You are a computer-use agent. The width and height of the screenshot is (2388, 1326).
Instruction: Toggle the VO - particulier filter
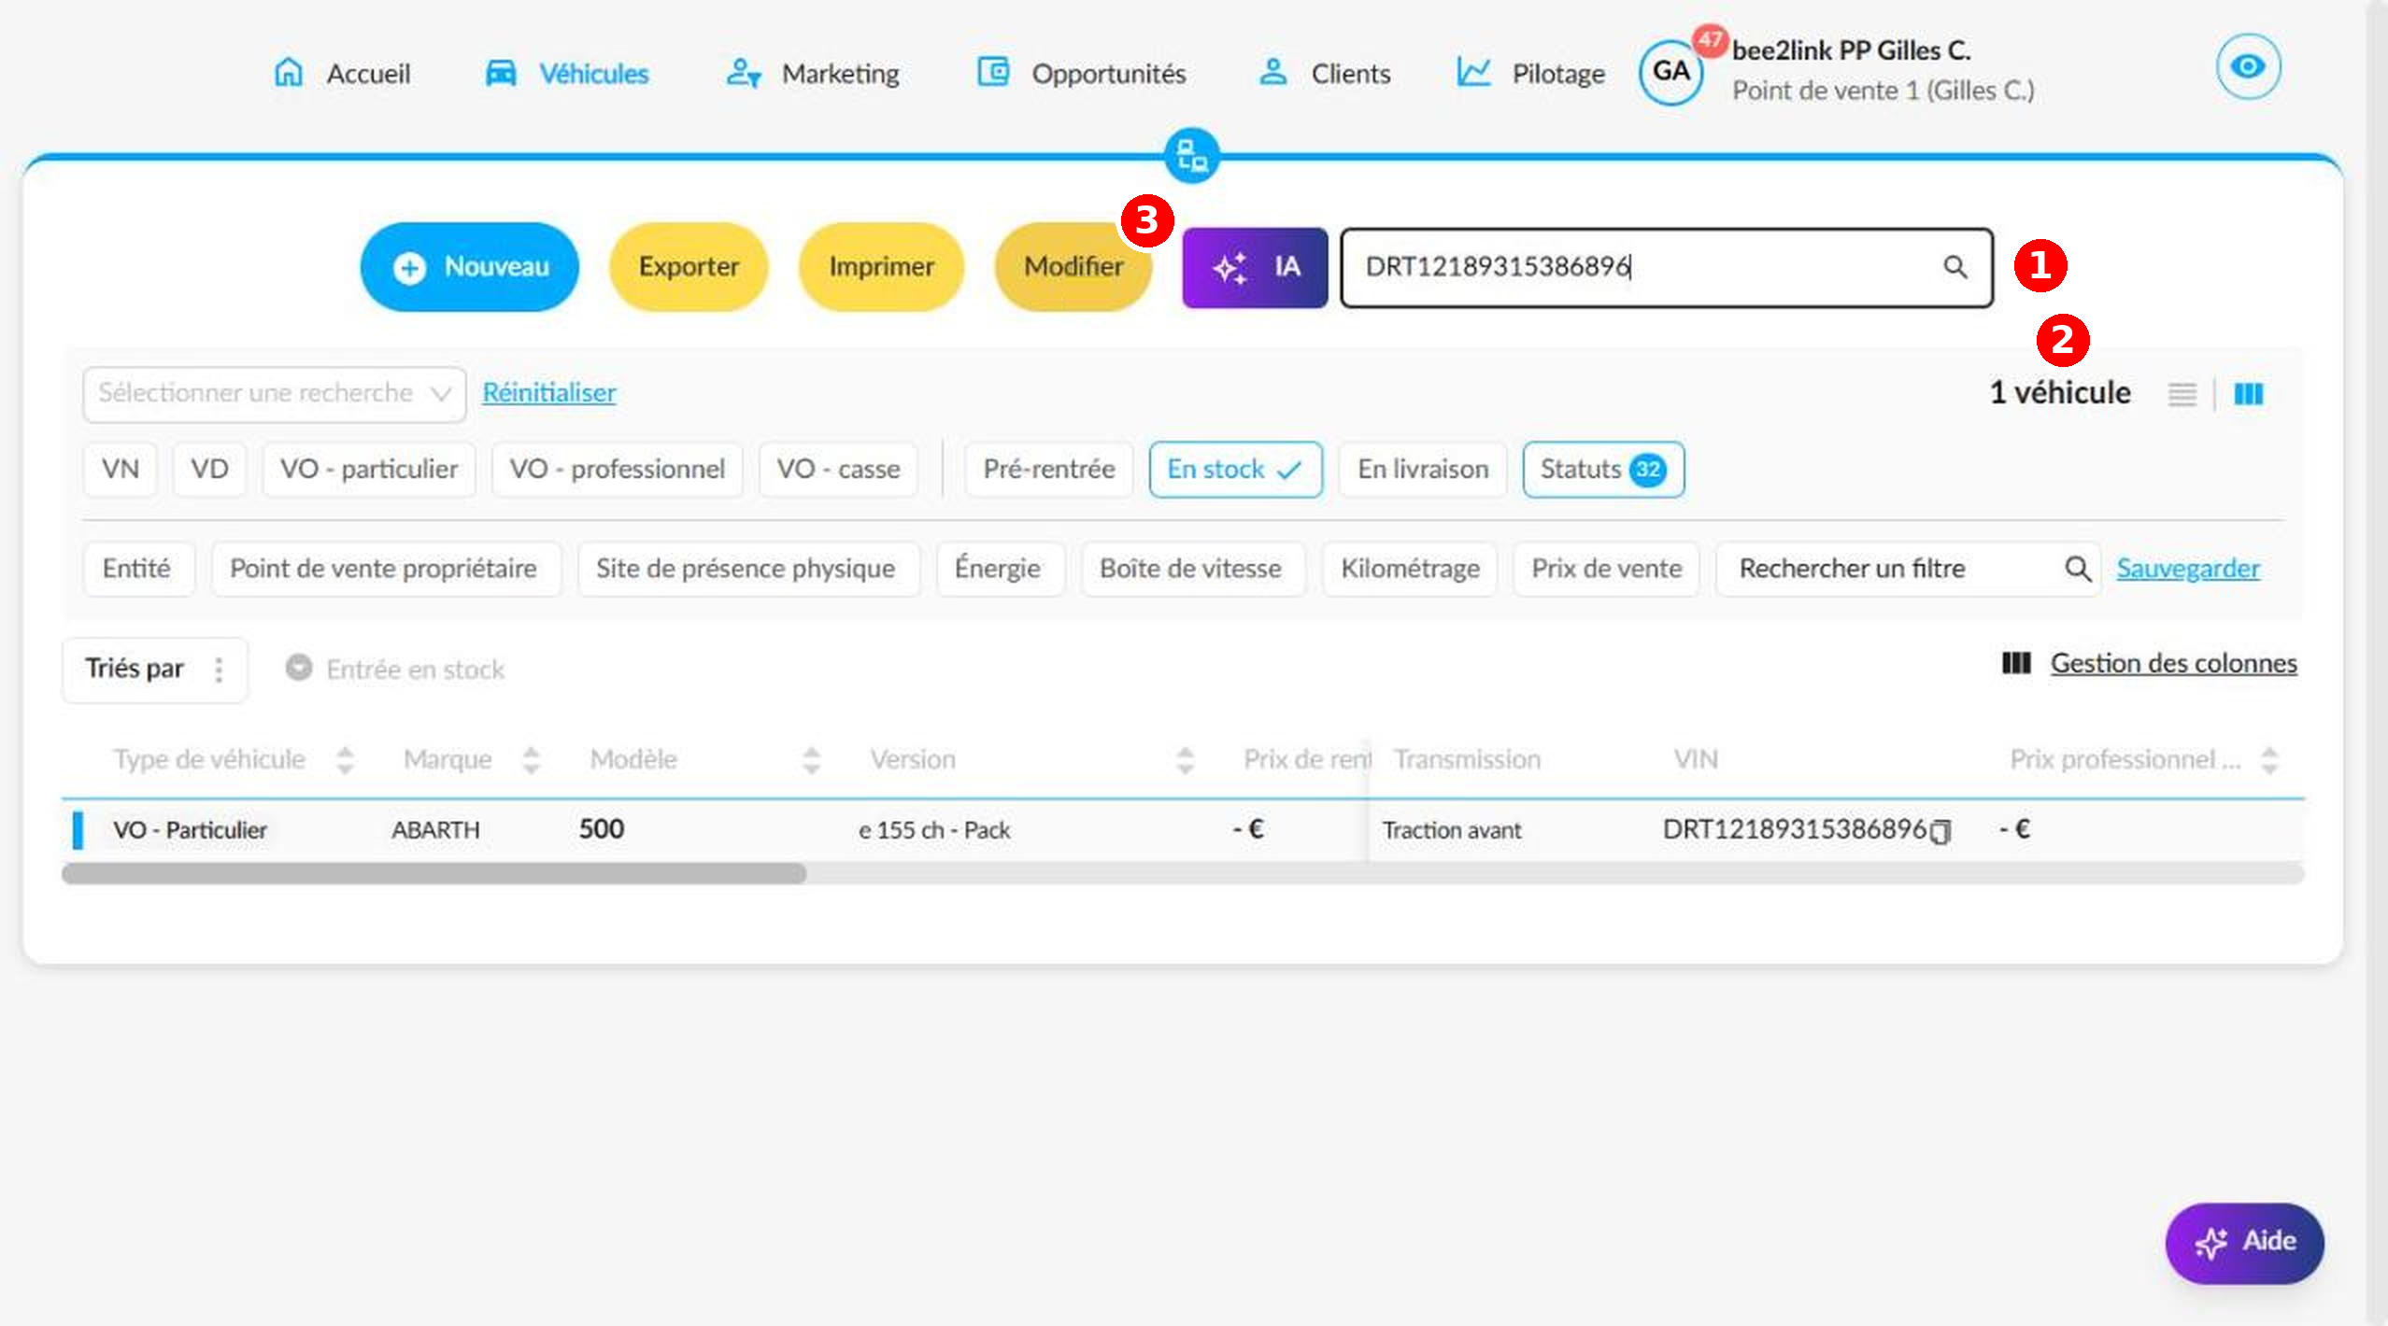pos(369,470)
